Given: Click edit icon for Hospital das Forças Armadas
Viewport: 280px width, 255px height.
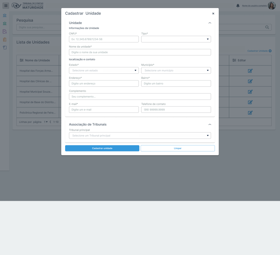Looking at the screenshot, I should click(250, 71).
